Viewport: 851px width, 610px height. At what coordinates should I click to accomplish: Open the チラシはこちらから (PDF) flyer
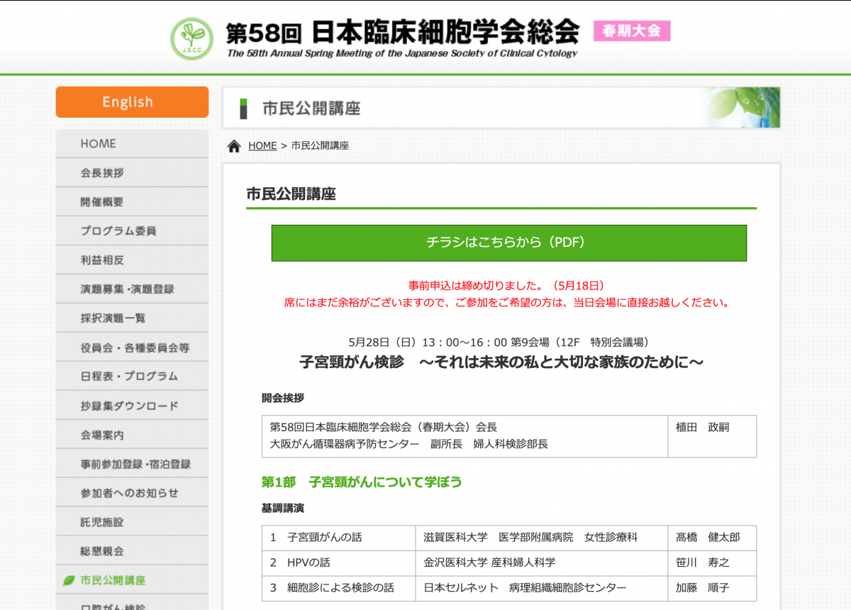[508, 243]
